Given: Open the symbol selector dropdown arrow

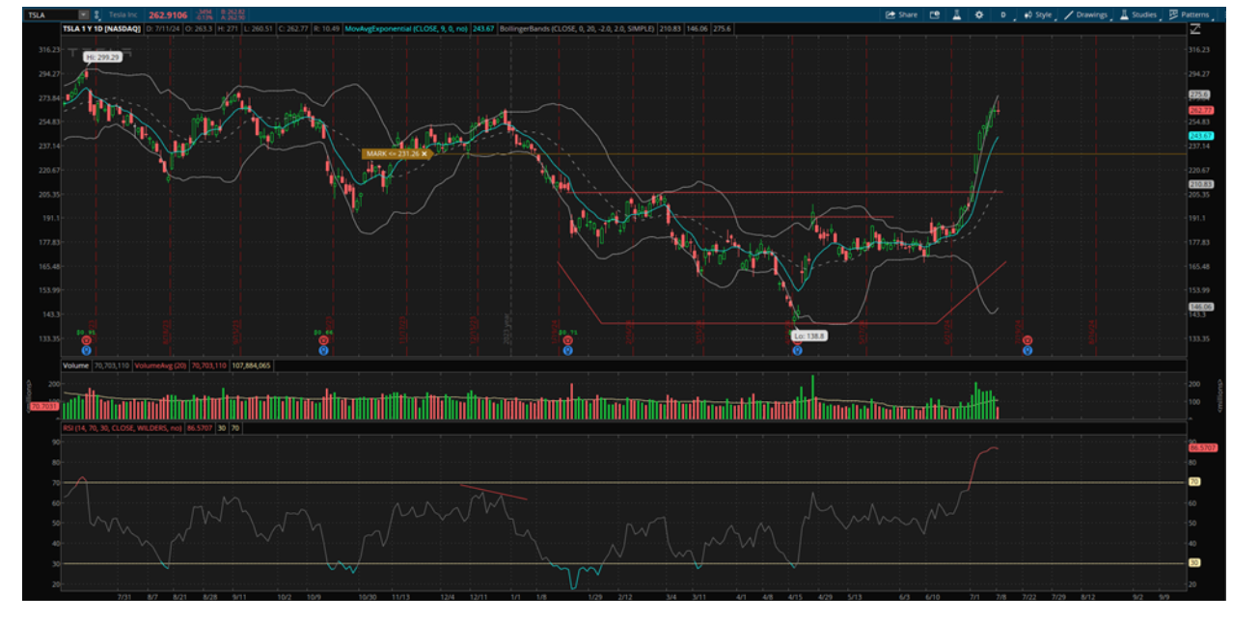Looking at the screenshot, I should click(83, 15).
